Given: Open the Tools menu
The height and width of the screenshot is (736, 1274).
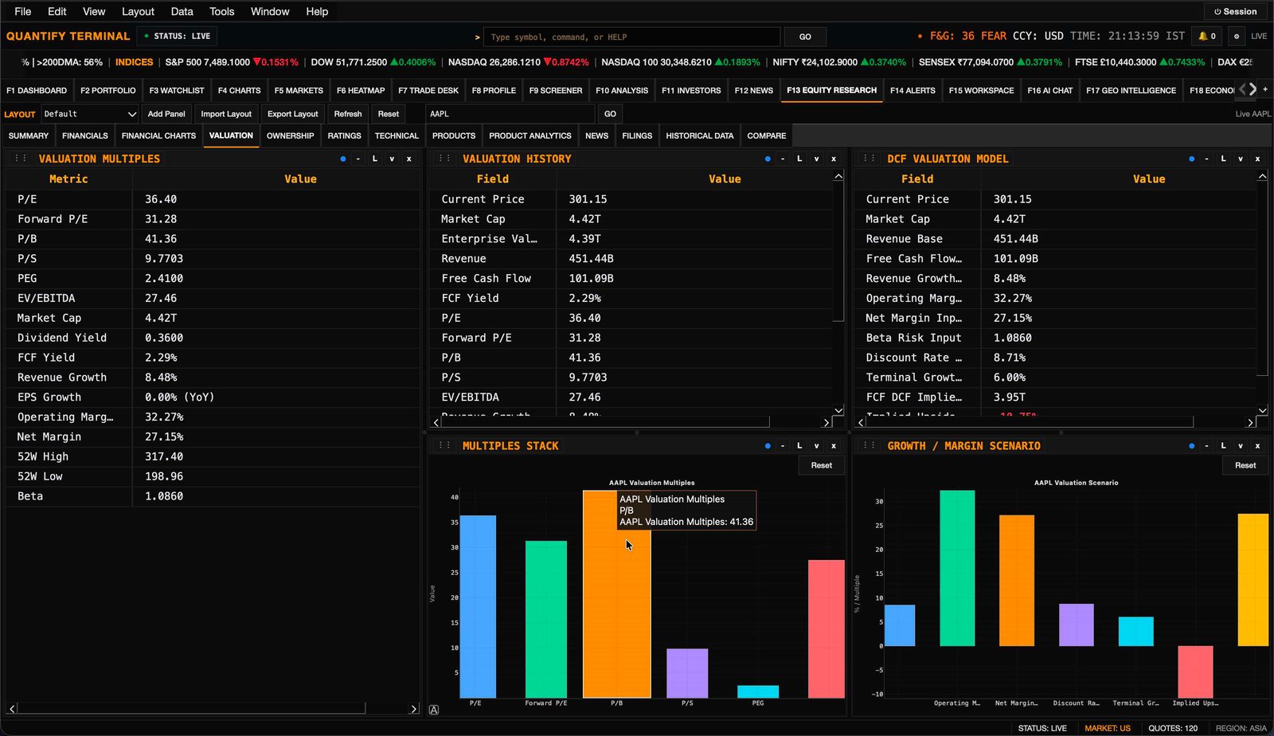Looking at the screenshot, I should point(221,11).
